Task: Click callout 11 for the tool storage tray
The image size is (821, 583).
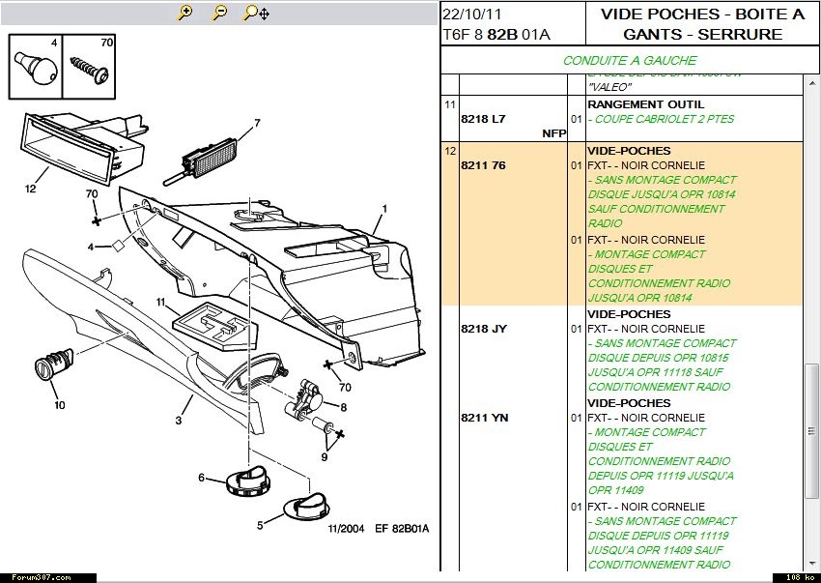Action: (x=161, y=303)
